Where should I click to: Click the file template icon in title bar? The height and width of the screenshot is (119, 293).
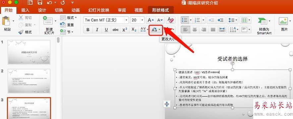click(x=30, y=3)
